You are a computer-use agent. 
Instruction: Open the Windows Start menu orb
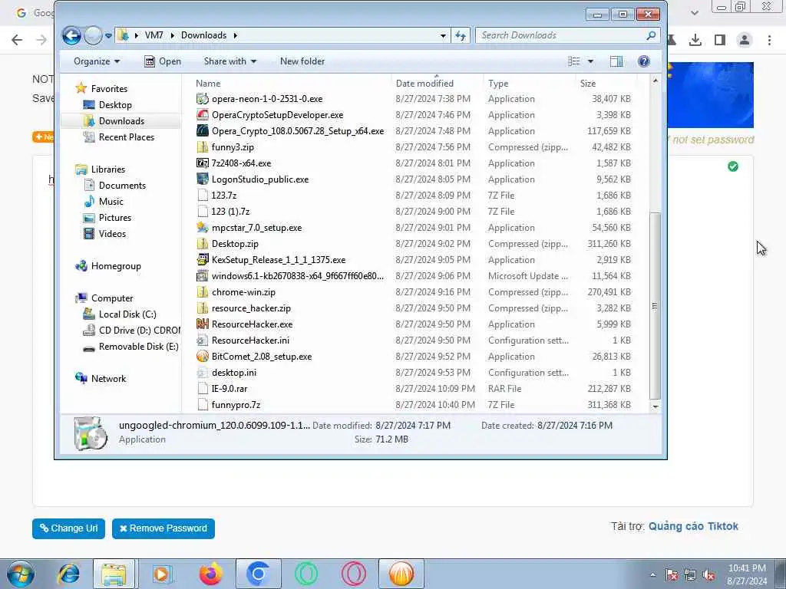(21, 574)
